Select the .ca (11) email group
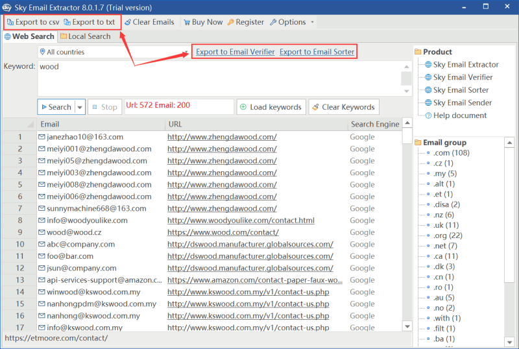 pyautogui.click(x=446, y=256)
